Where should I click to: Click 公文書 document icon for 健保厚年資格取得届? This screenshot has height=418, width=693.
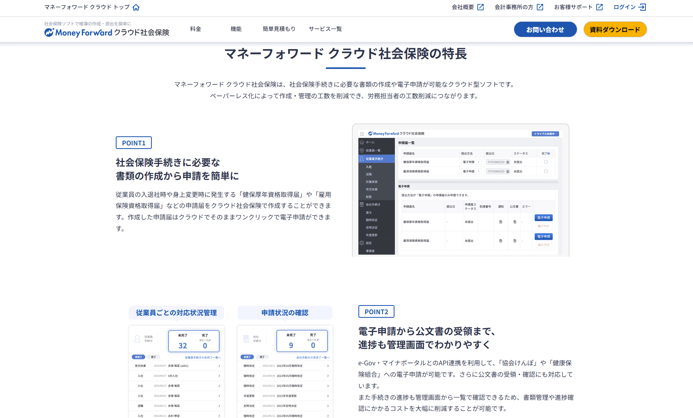[x=515, y=222]
